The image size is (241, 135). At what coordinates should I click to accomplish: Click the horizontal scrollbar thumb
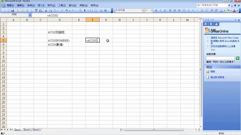click(154, 130)
